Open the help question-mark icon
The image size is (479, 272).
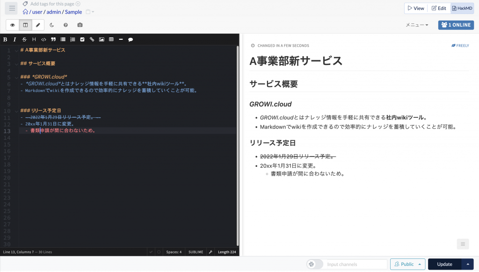[65, 25]
